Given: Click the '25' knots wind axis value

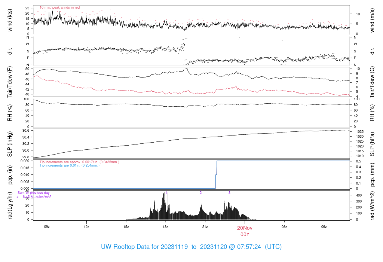Looking at the screenshot, I should 27,8.
